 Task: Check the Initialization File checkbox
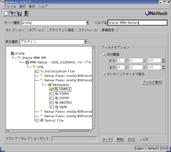click(37, 71)
